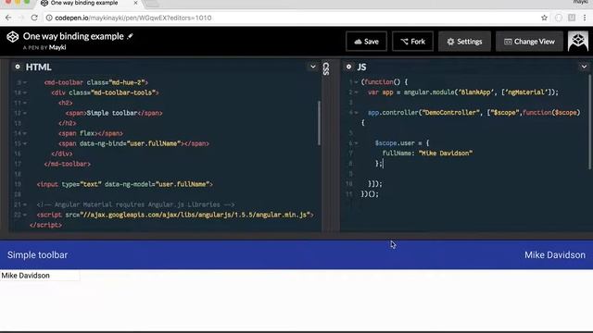The height and width of the screenshot is (333, 593).
Task: Click JS editor vertical scrollbar
Action: coord(589,121)
